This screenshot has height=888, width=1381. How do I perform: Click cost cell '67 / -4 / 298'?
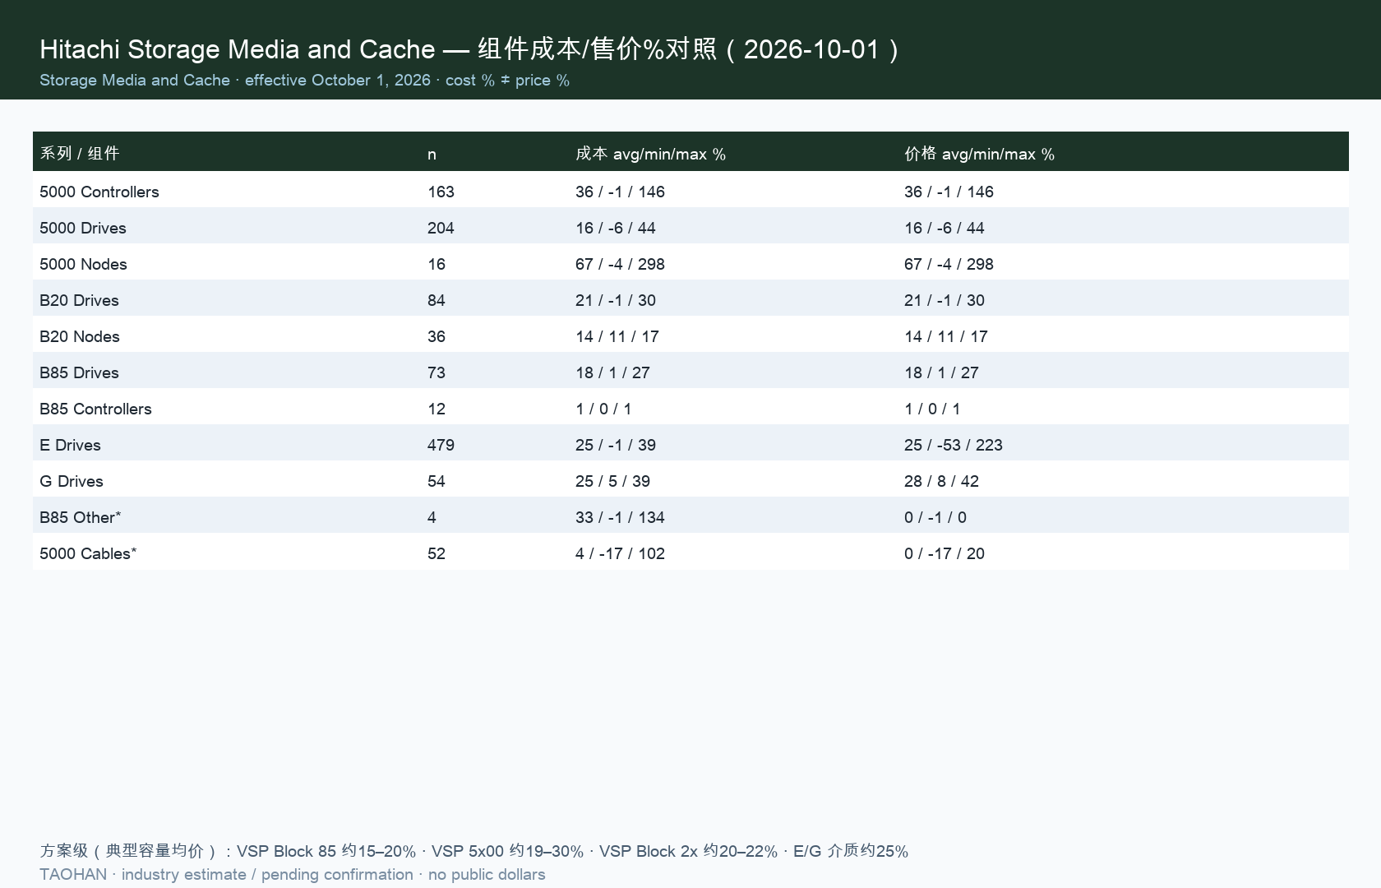click(620, 264)
